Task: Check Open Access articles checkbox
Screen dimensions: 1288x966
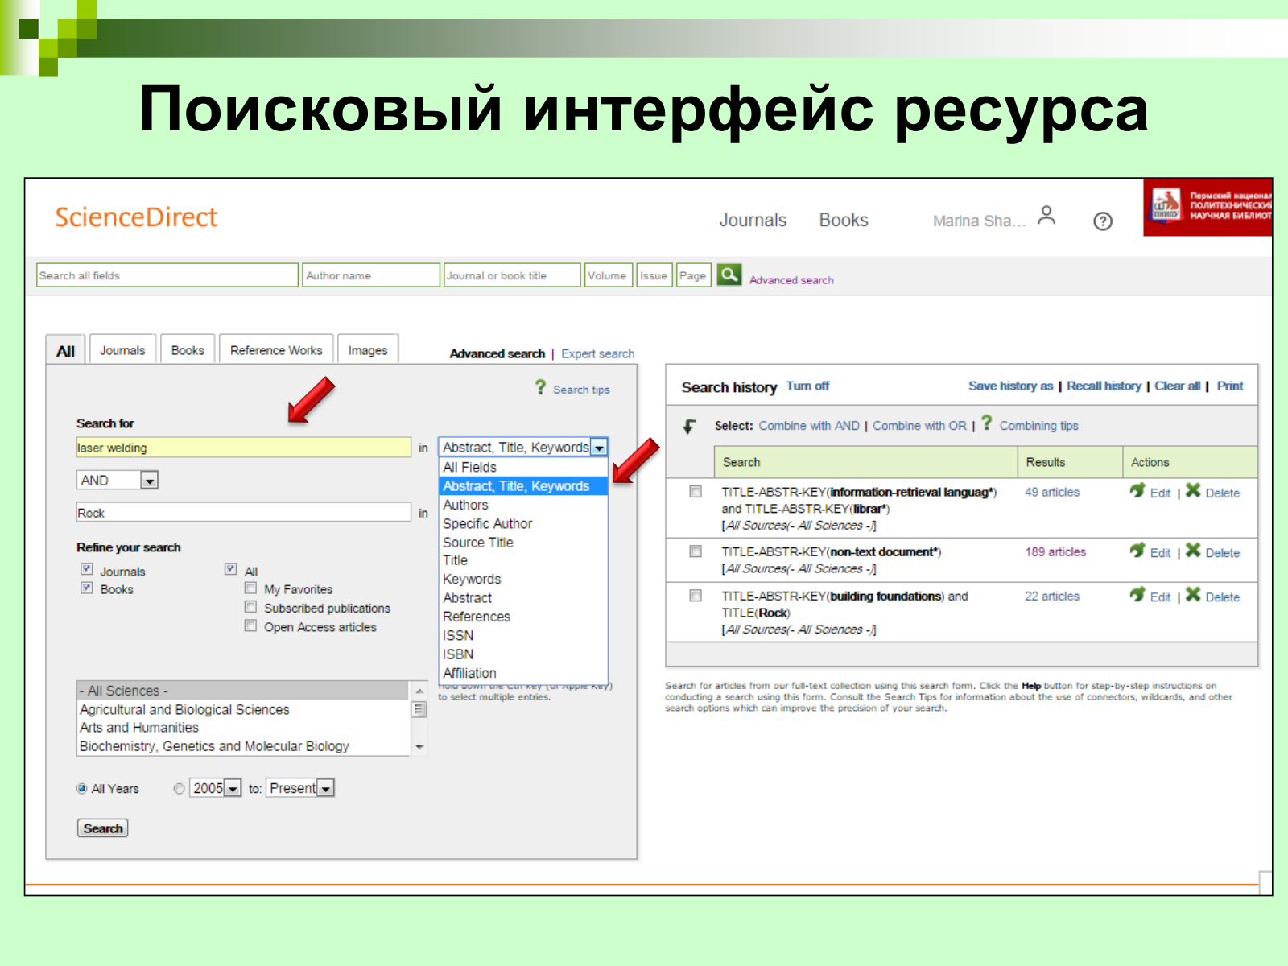Action: tap(251, 625)
